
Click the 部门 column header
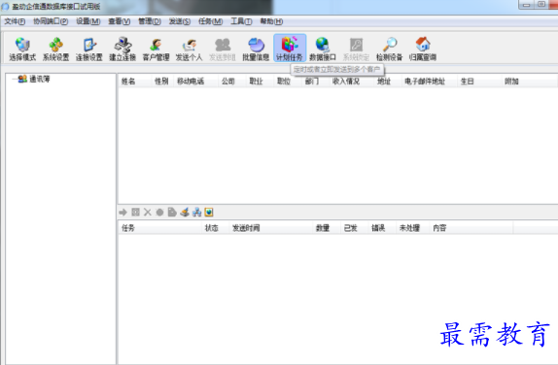pos(316,82)
